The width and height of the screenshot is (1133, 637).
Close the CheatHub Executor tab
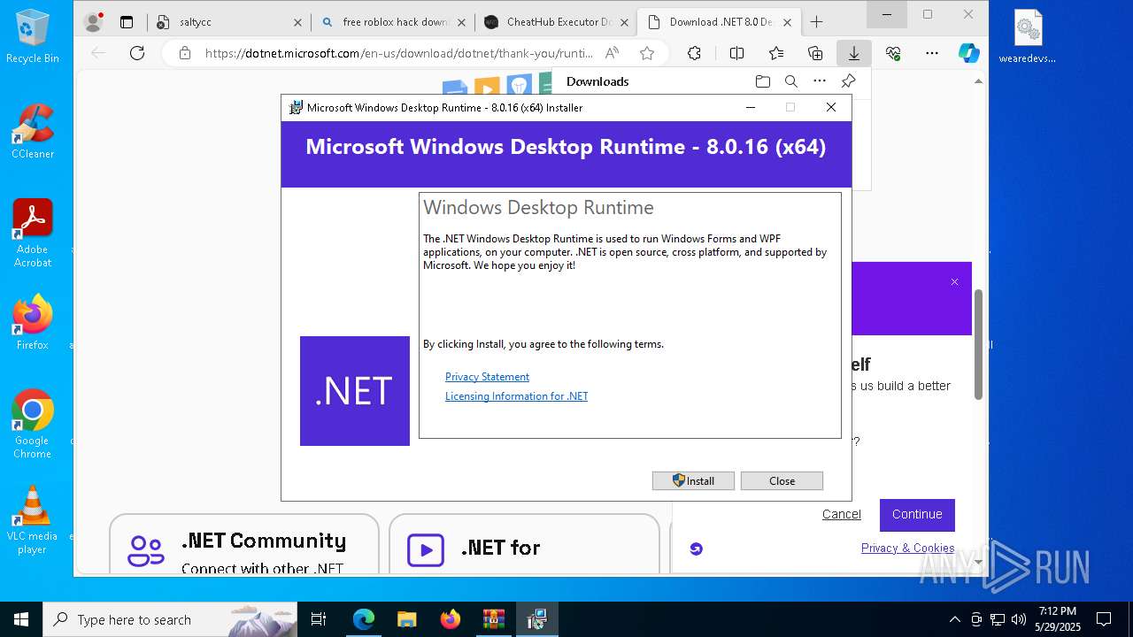point(624,22)
